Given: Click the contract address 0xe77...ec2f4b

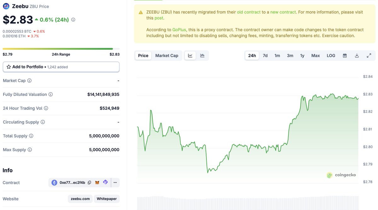Looking at the screenshot, I should (72, 183).
